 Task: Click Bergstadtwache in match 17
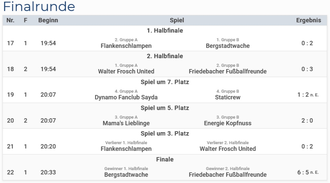pos(228,46)
